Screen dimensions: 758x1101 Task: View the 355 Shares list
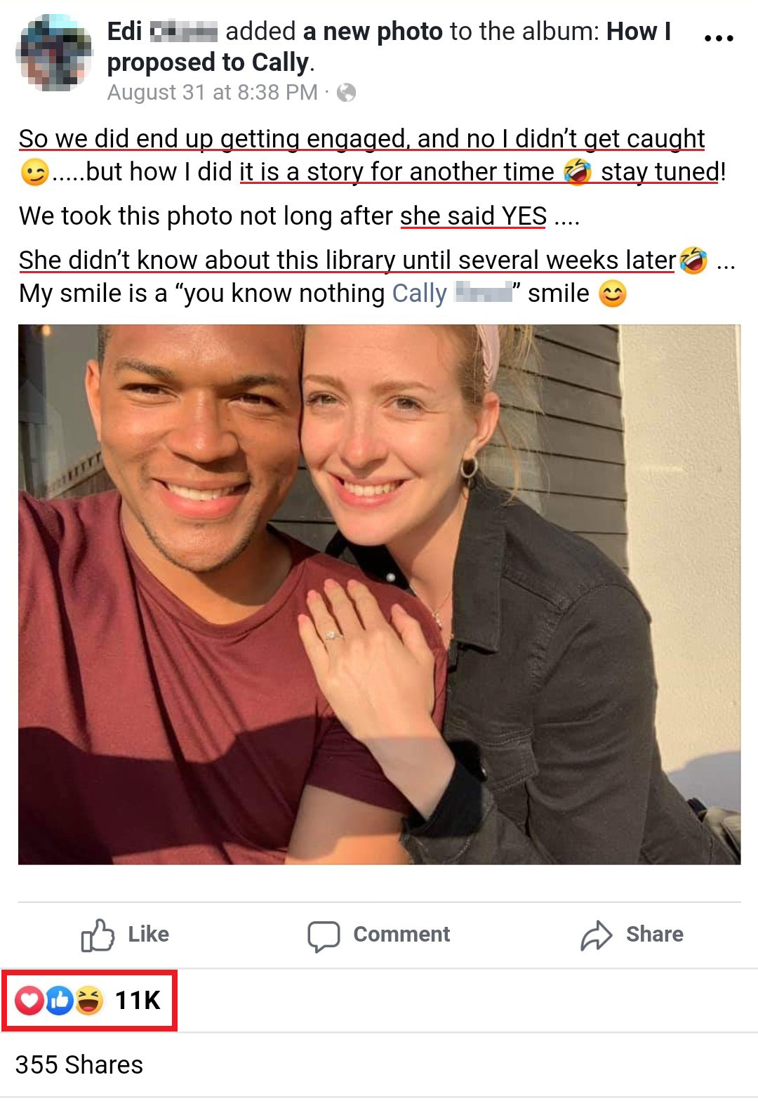pos(79,1064)
